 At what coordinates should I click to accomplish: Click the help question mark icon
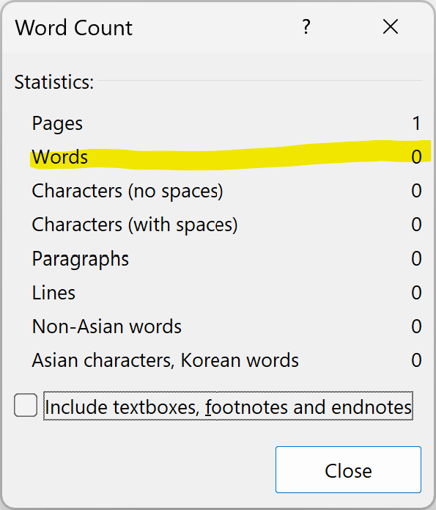[306, 27]
